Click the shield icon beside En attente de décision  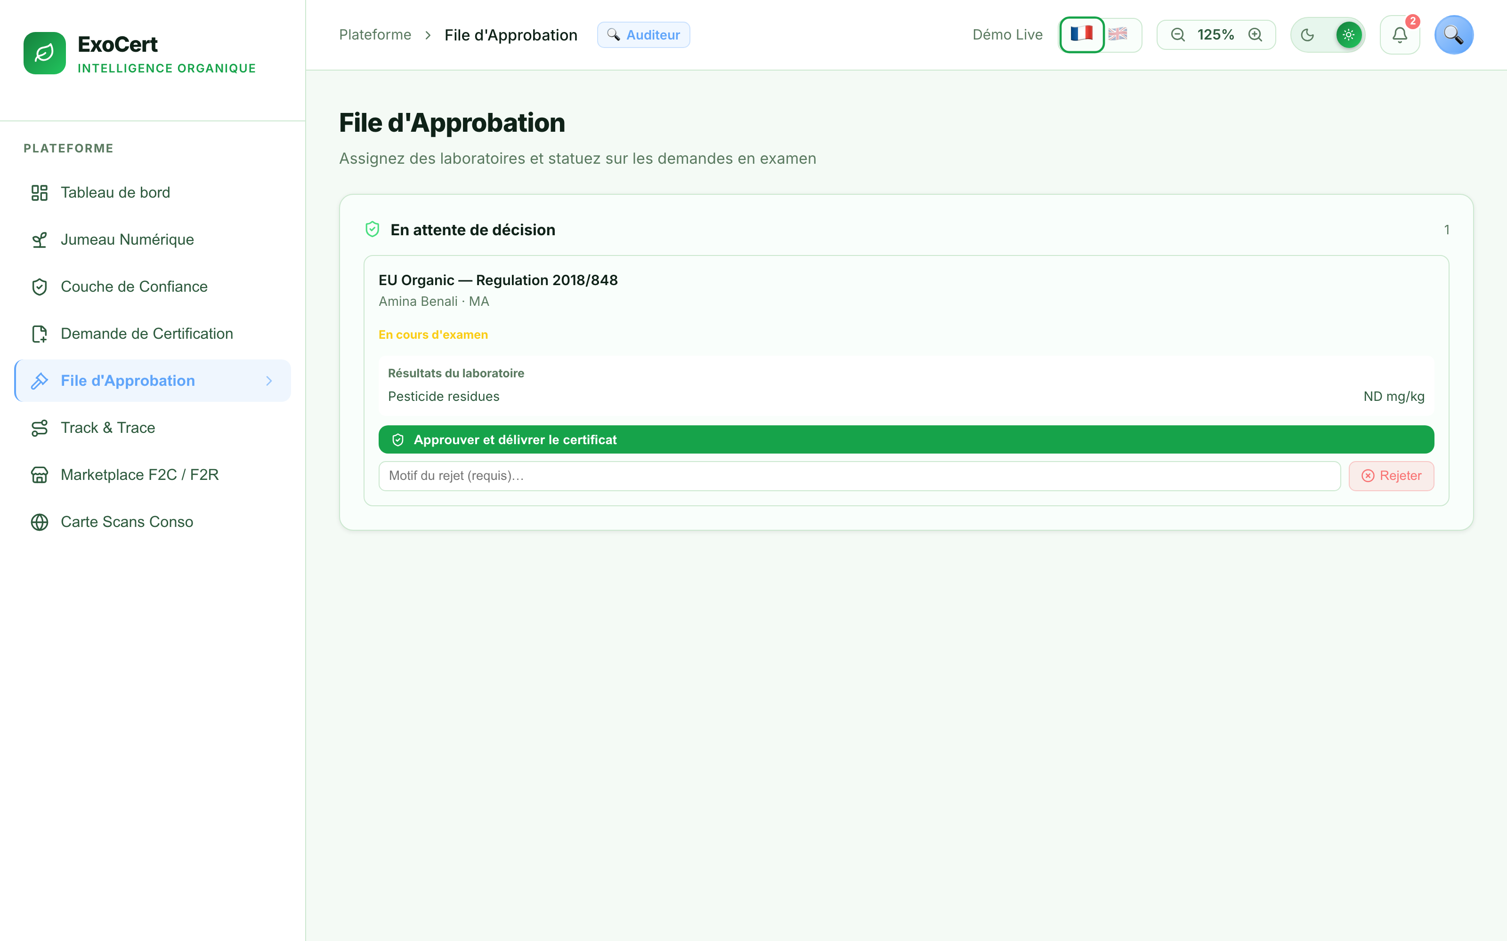(x=373, y=230)
